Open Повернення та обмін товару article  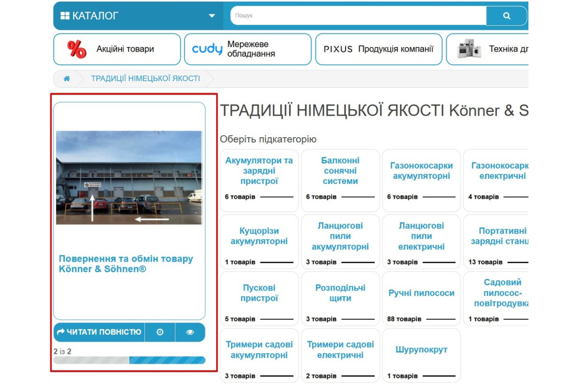point(126,264)
